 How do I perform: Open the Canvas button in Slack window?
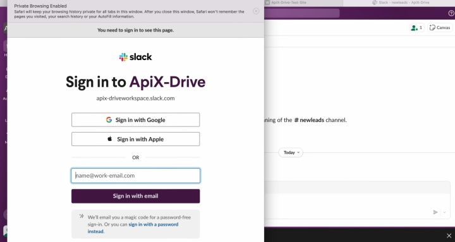pyautogui.click(x=440, y=28)
